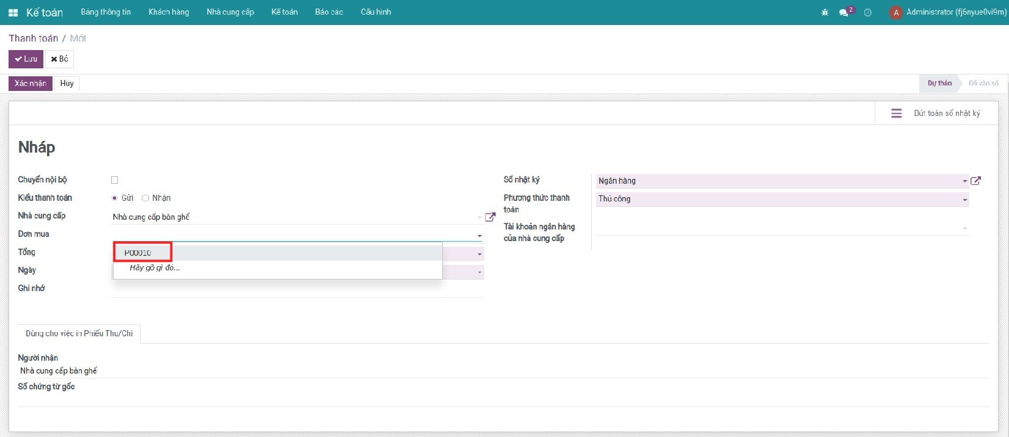
Task: Expand the Phương thức thanh toán dropdown
Action: [x=965, y=200]
